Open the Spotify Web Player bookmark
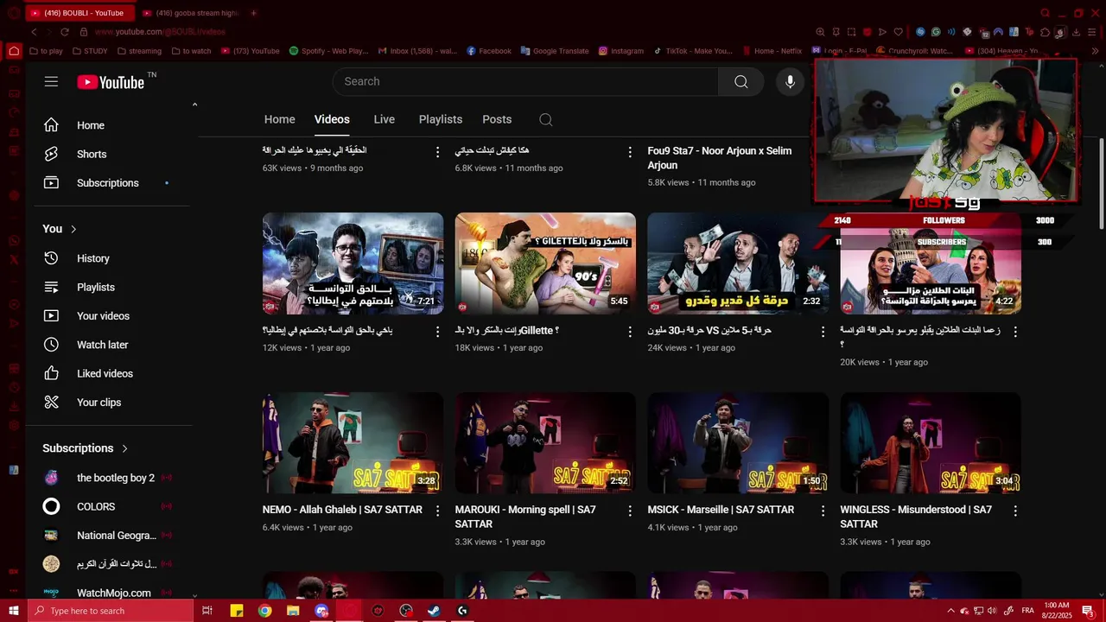Image resolution: width=1106 pixels, height=622 pixels. coord(328,51)
